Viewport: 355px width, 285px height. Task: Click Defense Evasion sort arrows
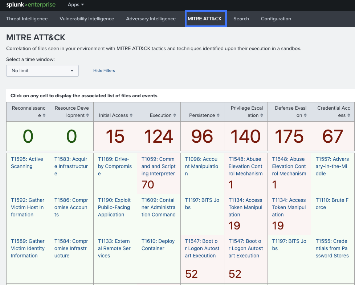coord(305,115)
